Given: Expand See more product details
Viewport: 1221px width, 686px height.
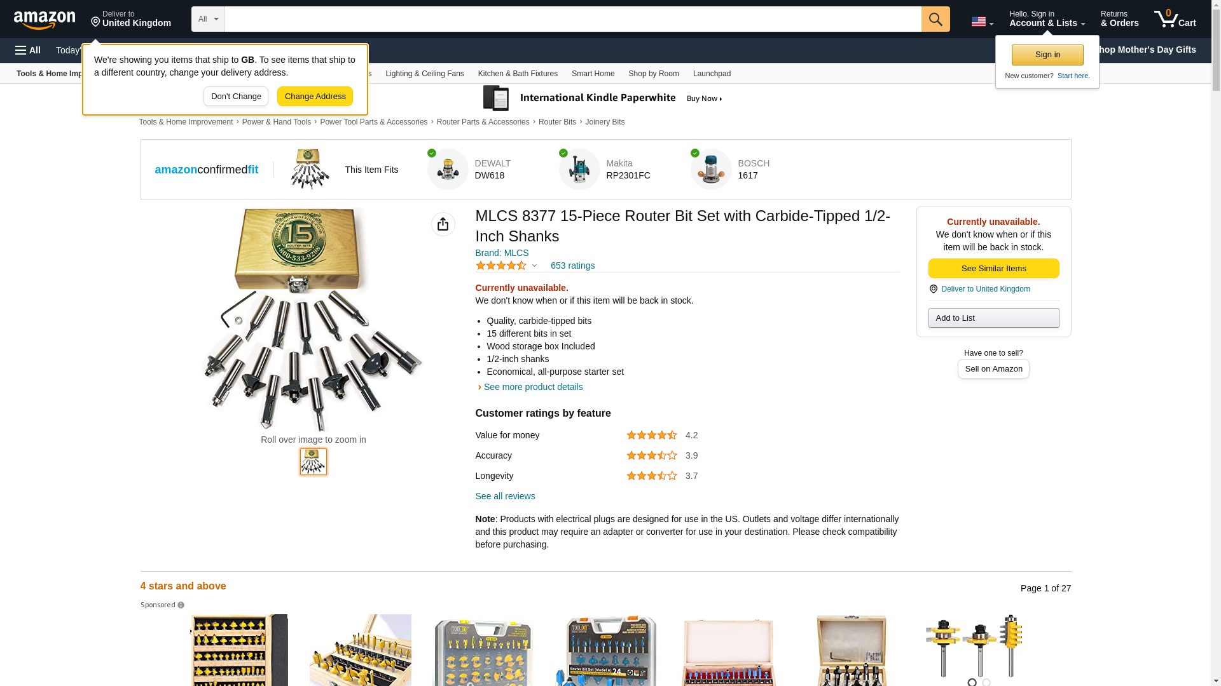Looking at the screenshot, I should (x=533, y=387).
